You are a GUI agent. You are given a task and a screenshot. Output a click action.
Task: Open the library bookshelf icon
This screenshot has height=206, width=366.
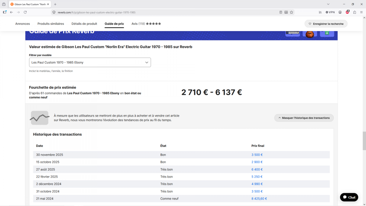pos(320,12)
